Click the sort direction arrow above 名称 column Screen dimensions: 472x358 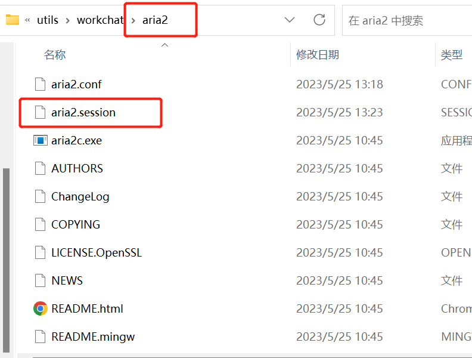pos(164,45)
